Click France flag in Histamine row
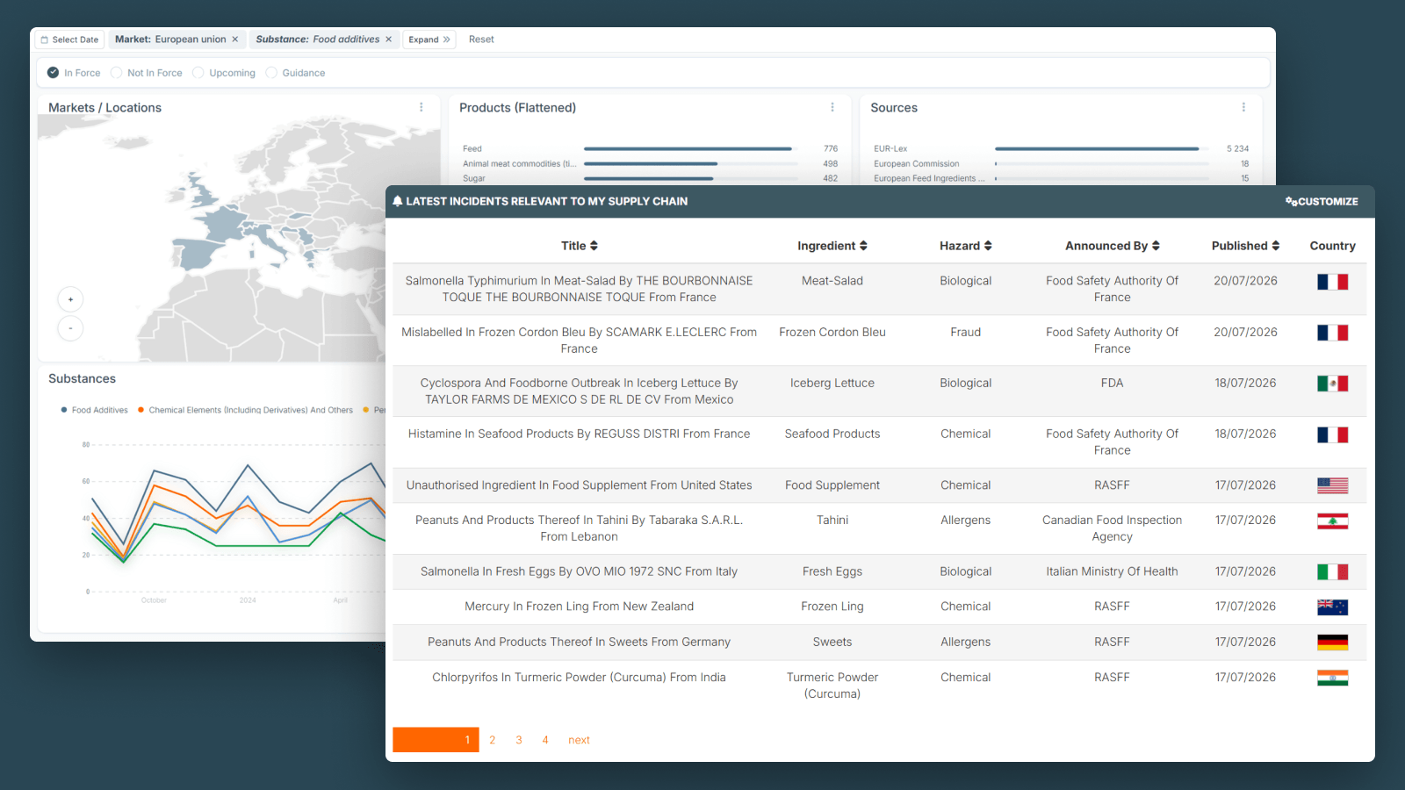The image size is (1405, 790). point(1332,434)
